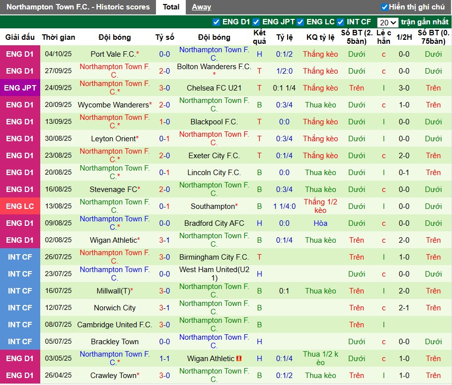Screen dimensions: 452x385
Task: Open the Chelsea FC U21 team link
Action: point(214,88)
